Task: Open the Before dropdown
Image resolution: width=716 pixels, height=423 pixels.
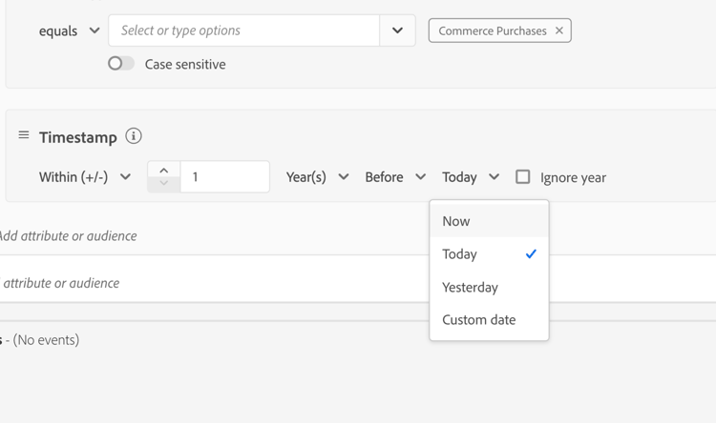Action: click(394, 177)
